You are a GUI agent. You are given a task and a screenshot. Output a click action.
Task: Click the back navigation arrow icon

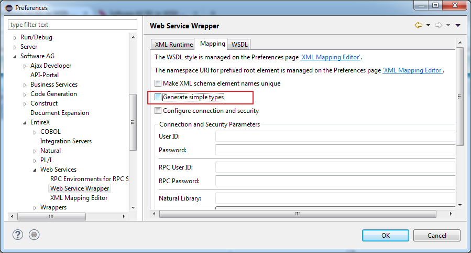[419, 25]
